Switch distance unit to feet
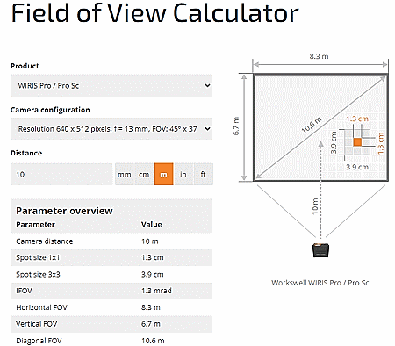 click(x=203, y=175)
